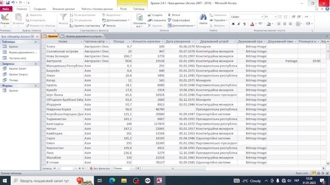
Task: Click the background fill color bucket
Action: point(269,24)
